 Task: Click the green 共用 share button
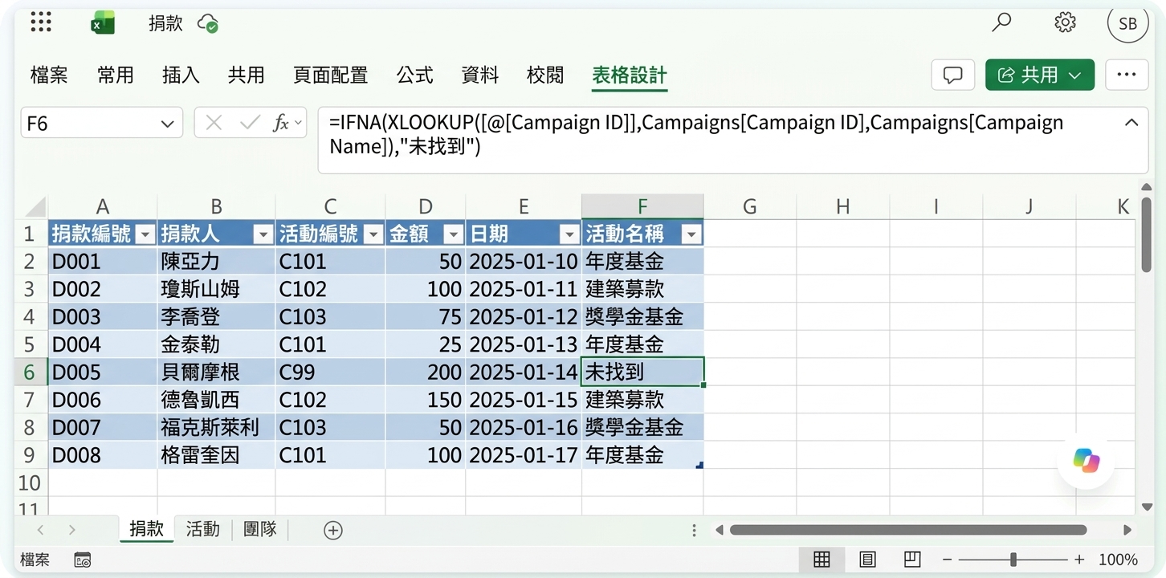tap(1040, 75)
